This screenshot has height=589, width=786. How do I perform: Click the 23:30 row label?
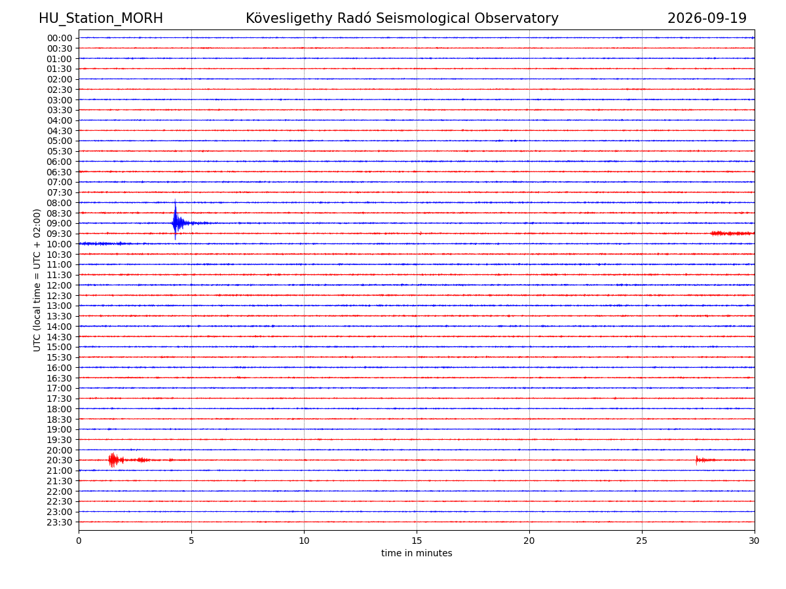point(60,522)
